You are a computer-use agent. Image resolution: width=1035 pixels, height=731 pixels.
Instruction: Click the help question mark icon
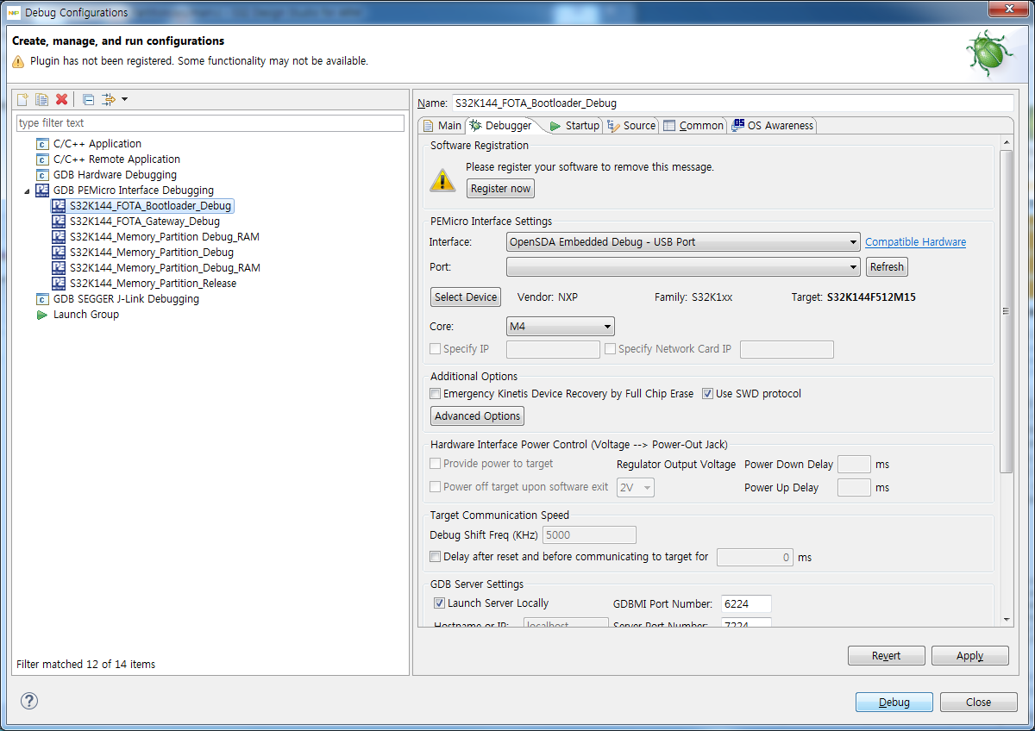click(28, 702)
